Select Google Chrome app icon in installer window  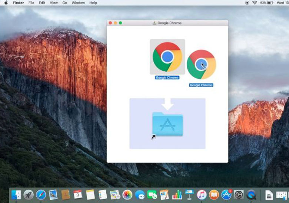click(167, 57)
